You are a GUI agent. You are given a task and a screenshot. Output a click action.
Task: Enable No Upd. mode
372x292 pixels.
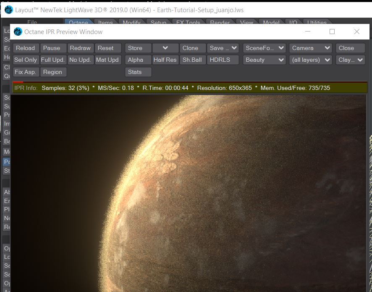click(x=81, y=60)
